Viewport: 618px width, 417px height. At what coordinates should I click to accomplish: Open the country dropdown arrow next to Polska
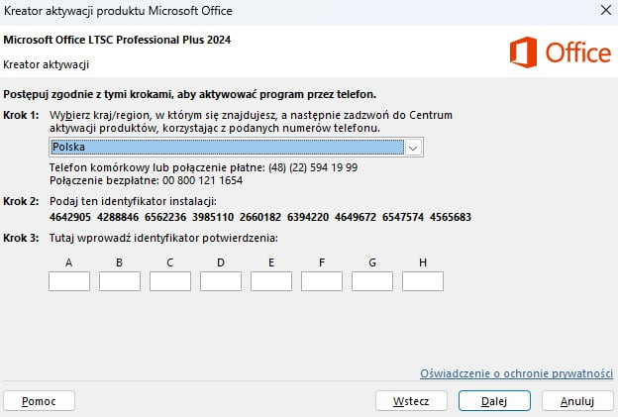pos(413,148)
